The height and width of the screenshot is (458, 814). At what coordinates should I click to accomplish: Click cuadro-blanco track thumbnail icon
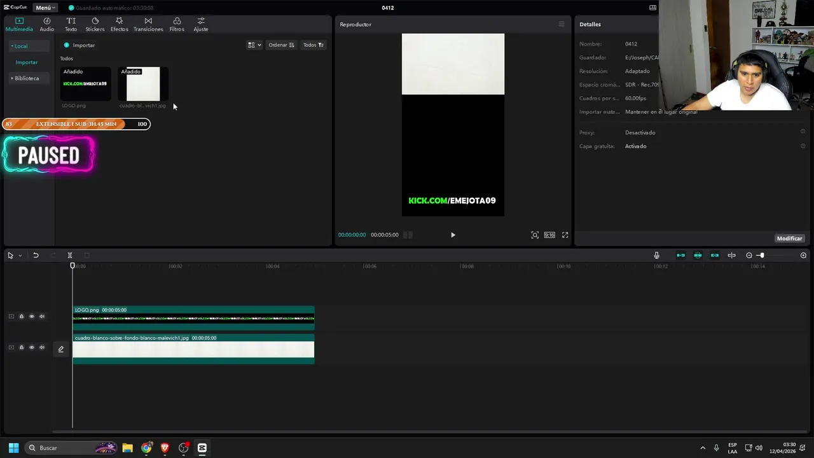tap(11, 347)
